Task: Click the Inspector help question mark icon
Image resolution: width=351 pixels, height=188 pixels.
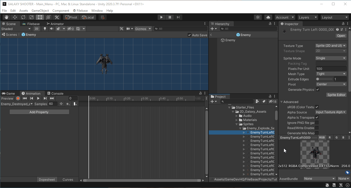Action: point(337,29)
